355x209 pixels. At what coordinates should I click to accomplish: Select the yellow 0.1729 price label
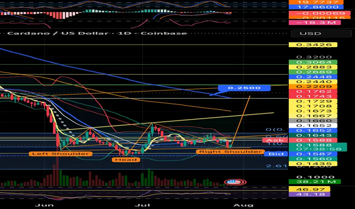313,101
